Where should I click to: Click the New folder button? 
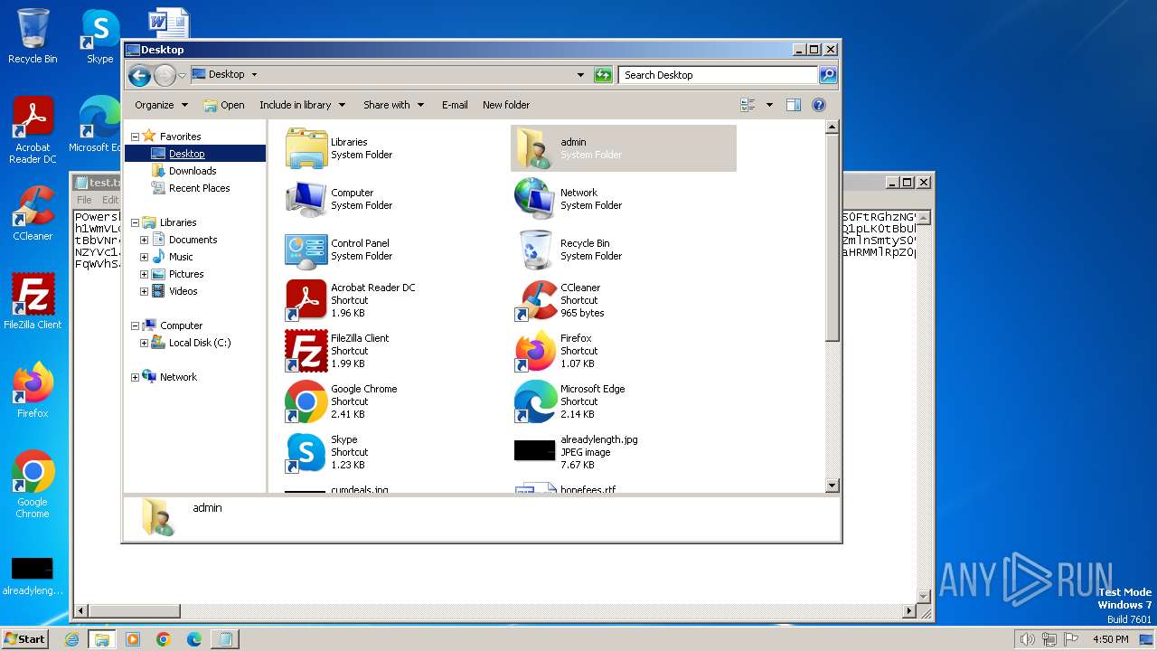pos(506,105)
